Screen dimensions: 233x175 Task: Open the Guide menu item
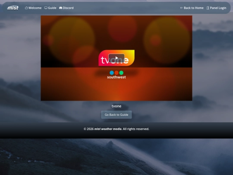[x=50, y=8]
